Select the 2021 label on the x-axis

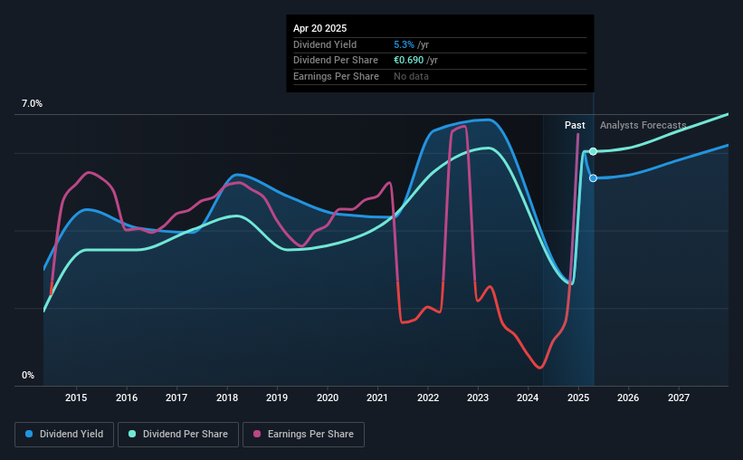point(377,398)
